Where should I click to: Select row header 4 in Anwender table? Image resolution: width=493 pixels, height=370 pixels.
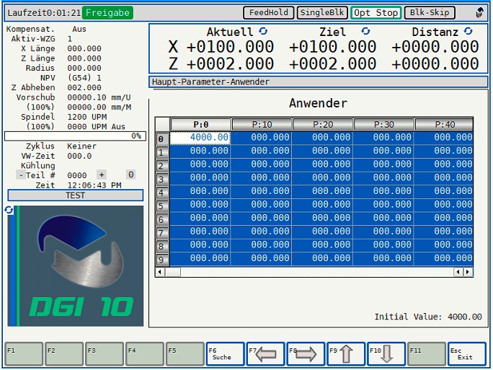[x=163, y=193]
